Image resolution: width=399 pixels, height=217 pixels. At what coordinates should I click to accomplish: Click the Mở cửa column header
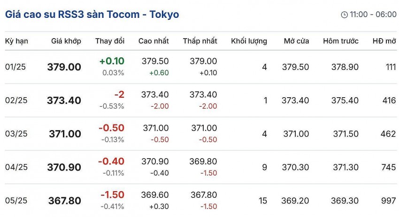tap(296, 41)
